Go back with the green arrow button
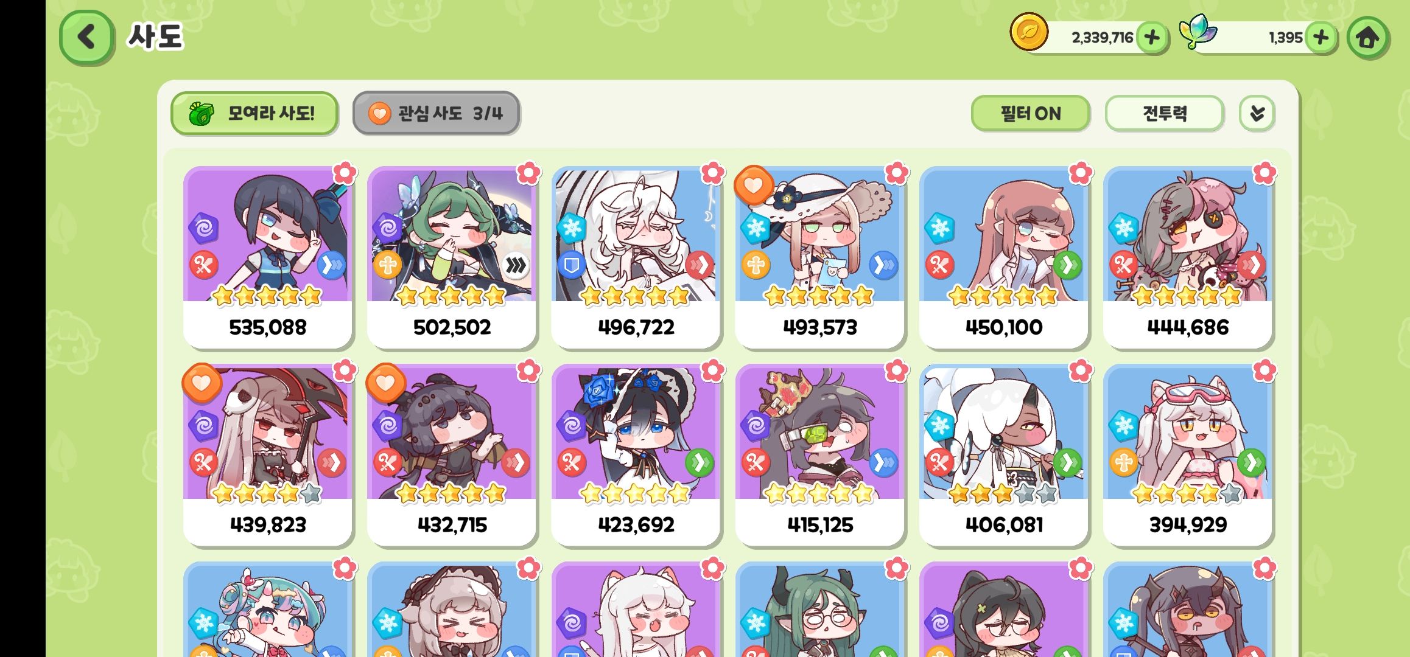Image resolution: width=1410 pixels, height=657 pixels. tap(86, 37)
